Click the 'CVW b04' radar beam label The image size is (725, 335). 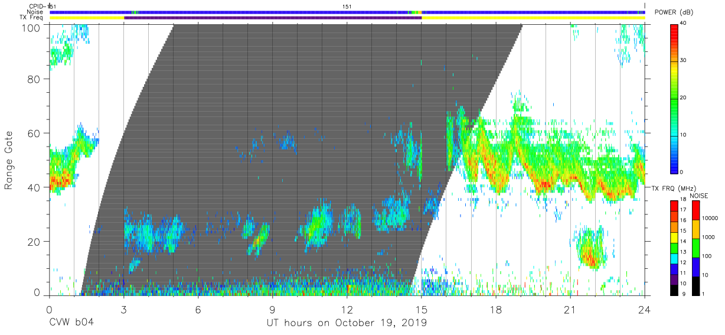click(x=72, y=323)
